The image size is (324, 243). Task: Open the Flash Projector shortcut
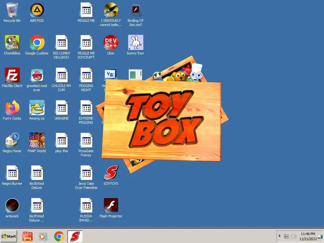[111, 205]
